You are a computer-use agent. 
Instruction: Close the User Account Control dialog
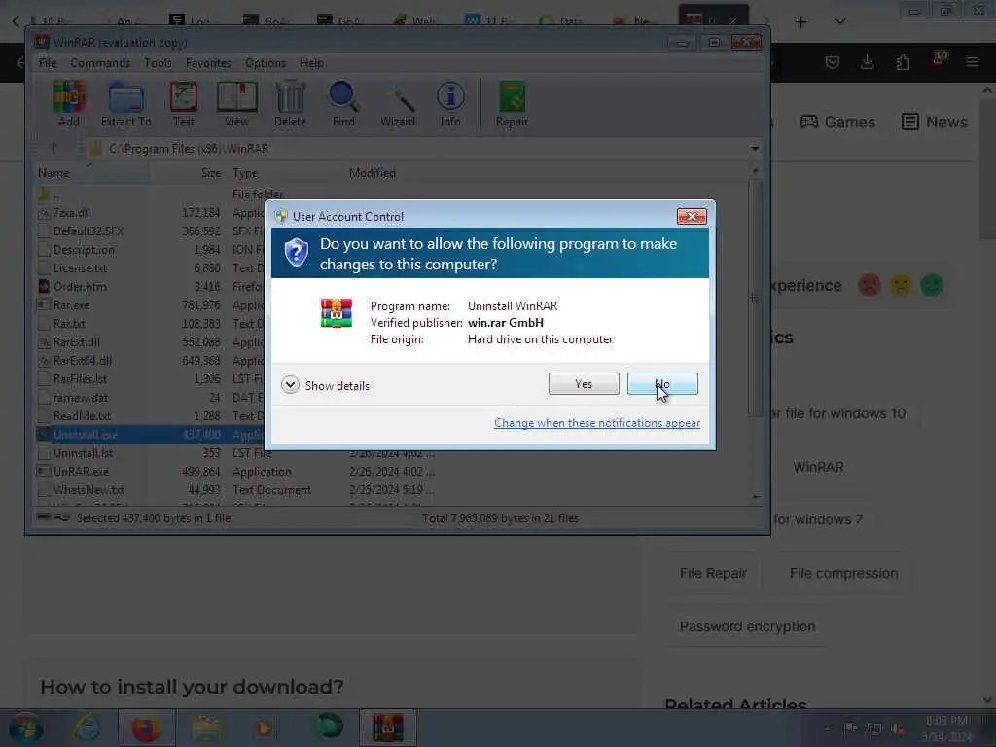tap(692, 217)
